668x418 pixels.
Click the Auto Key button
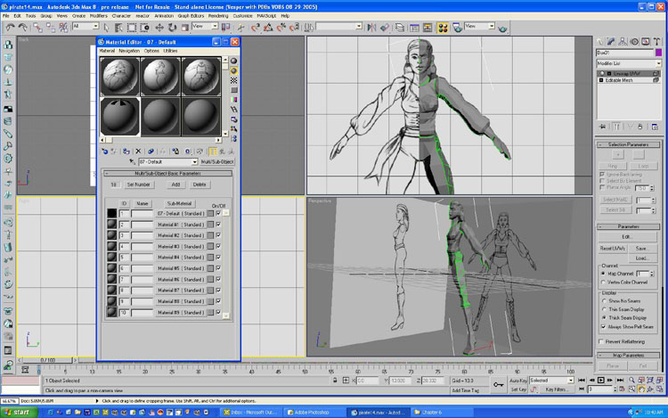tap(518, 380)
